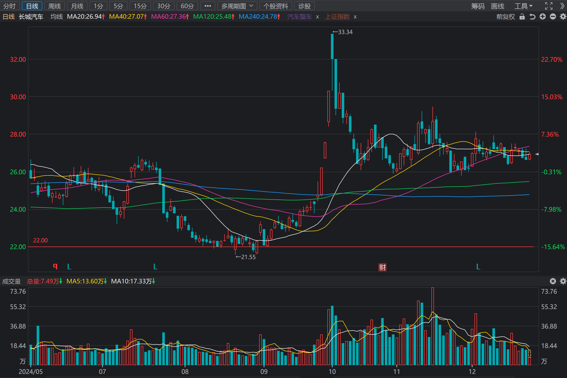Click the undo arrow icon in the chart toolbar
The image size is (567, 378).
pos(532,17)
